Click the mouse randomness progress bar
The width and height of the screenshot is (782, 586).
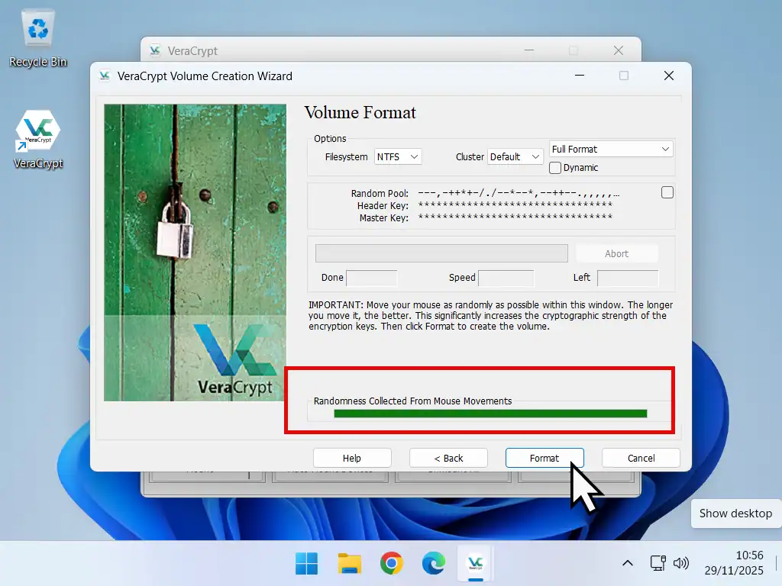pos(489,413)
